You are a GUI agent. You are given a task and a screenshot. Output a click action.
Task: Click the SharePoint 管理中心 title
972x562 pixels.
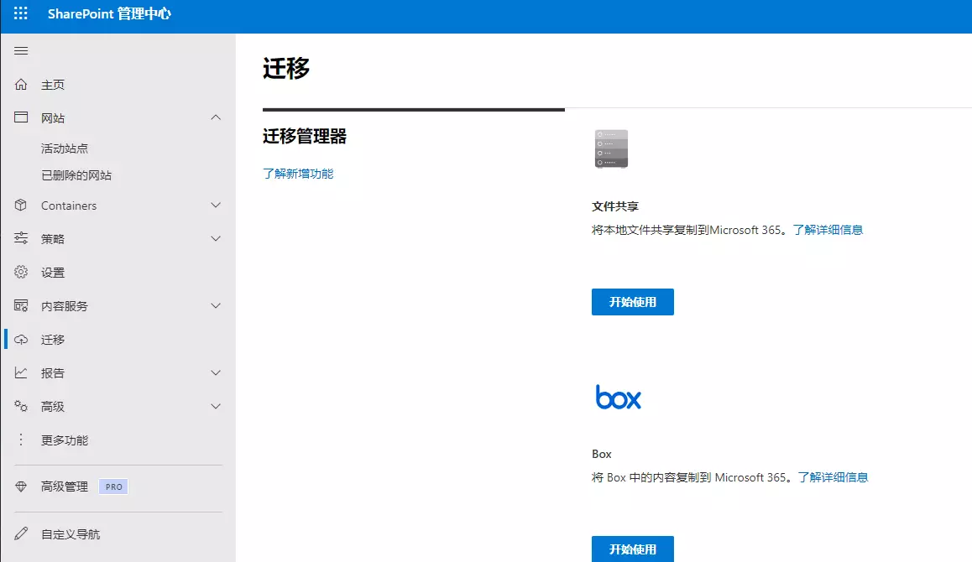pyautogui.click(x=109, y=13)
